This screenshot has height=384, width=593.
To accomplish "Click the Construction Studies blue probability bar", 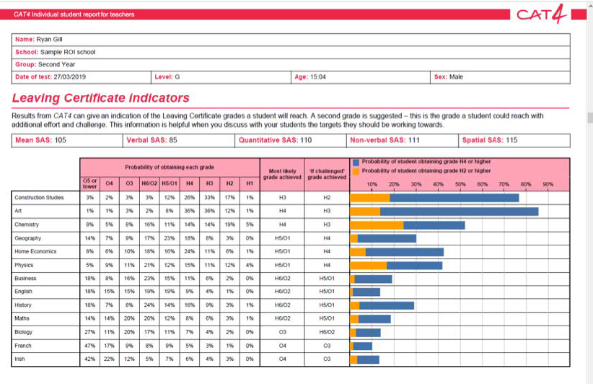I will 454,198.
